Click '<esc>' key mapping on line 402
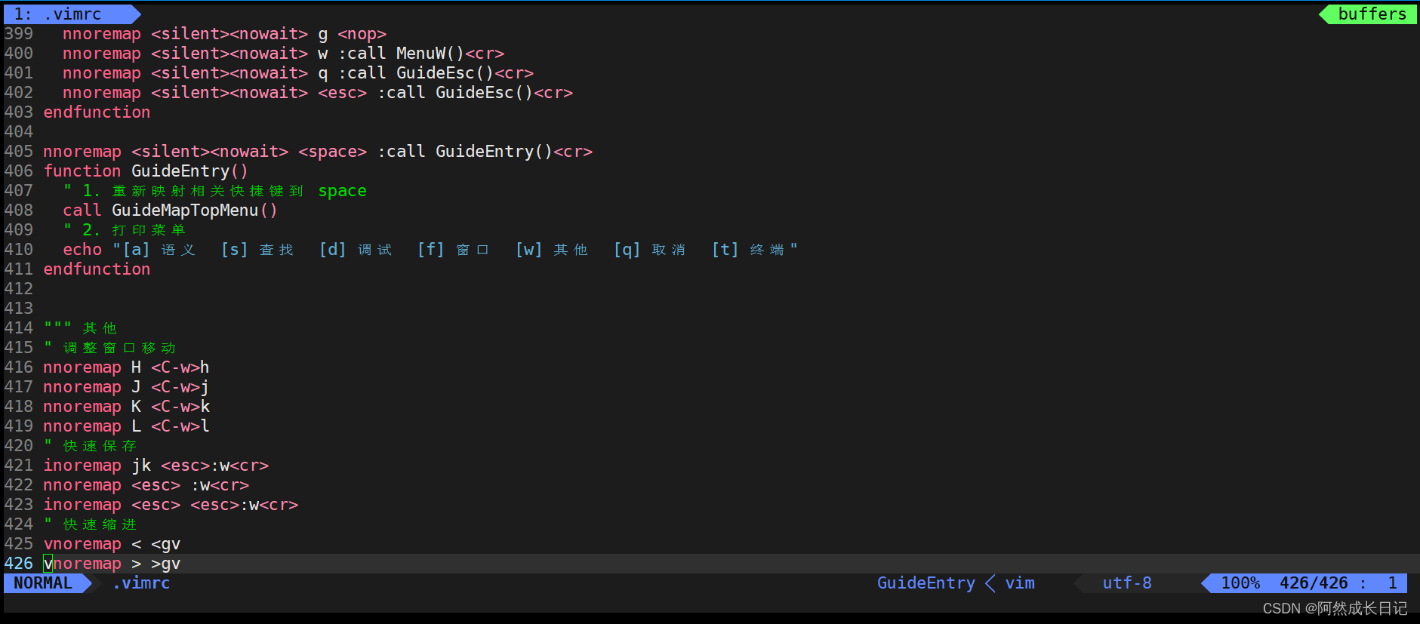Screen dimensions: 1420x624 tap(342, 93)
